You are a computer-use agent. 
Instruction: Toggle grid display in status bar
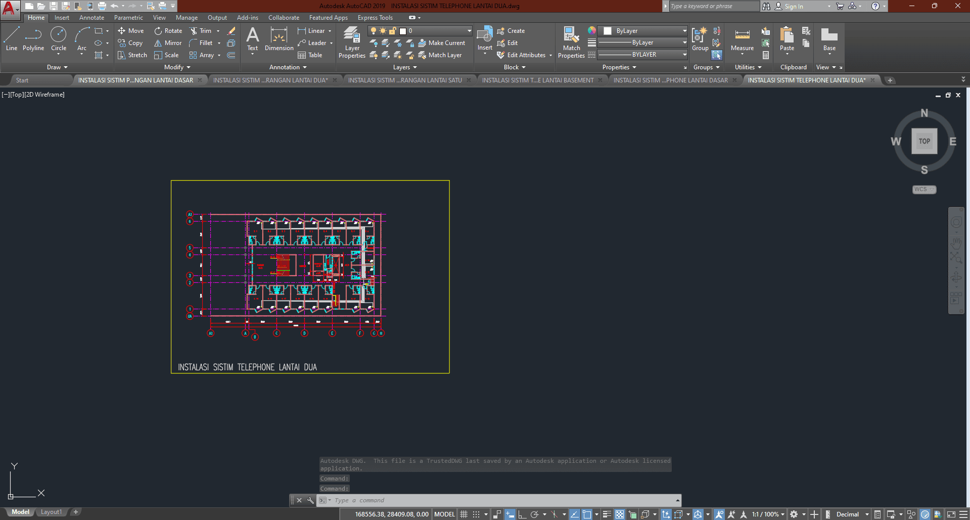[464, 514]
